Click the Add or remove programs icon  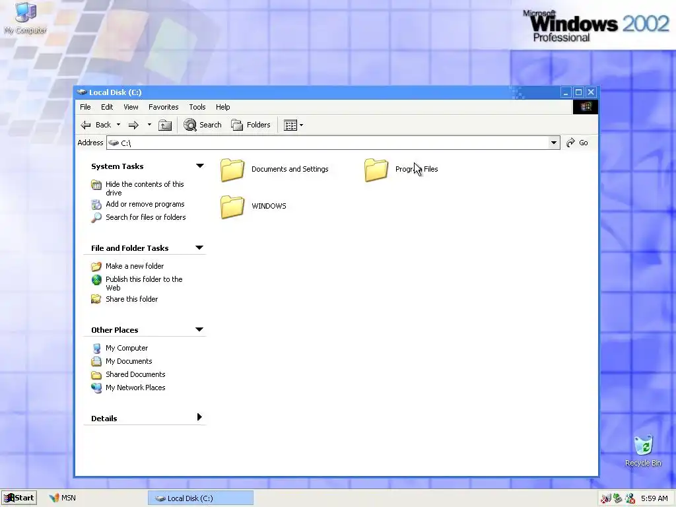96,205
